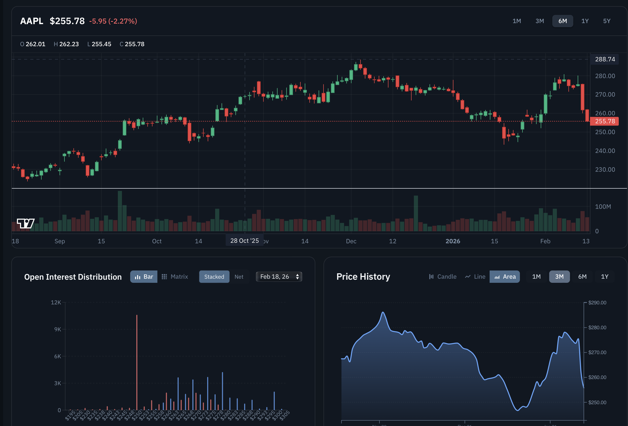
Task: Click the TradingView logo icon
Action: (x=26, y=224)
